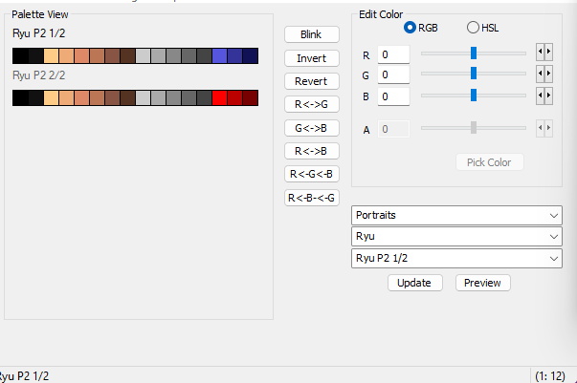Click the Update button
Image resolution: width=577 pixels, height=383 pixels.
click(x=414, y=283)
